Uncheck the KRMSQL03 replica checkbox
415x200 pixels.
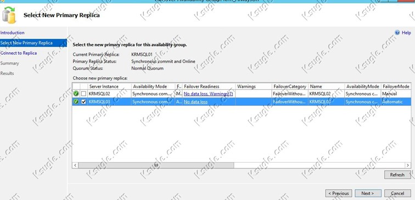(83, 102)
